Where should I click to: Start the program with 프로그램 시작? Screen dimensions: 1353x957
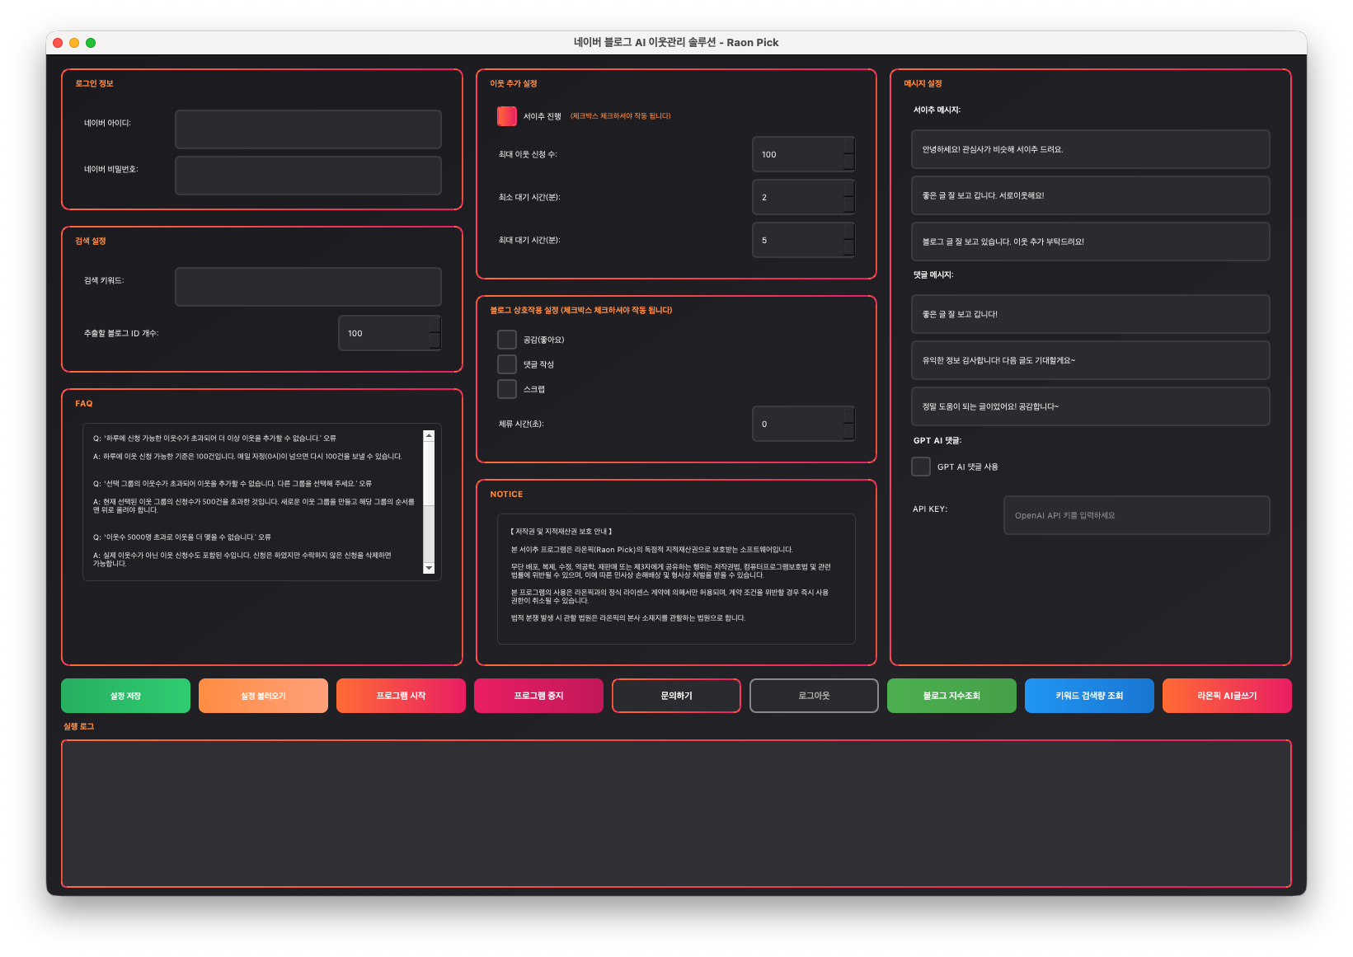tap(401, 696)
